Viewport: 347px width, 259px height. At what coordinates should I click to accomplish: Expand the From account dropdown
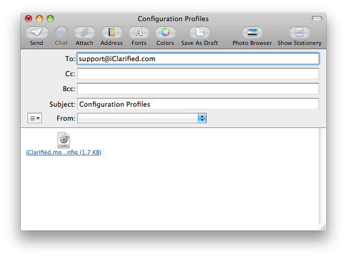[x=202, y=119]
